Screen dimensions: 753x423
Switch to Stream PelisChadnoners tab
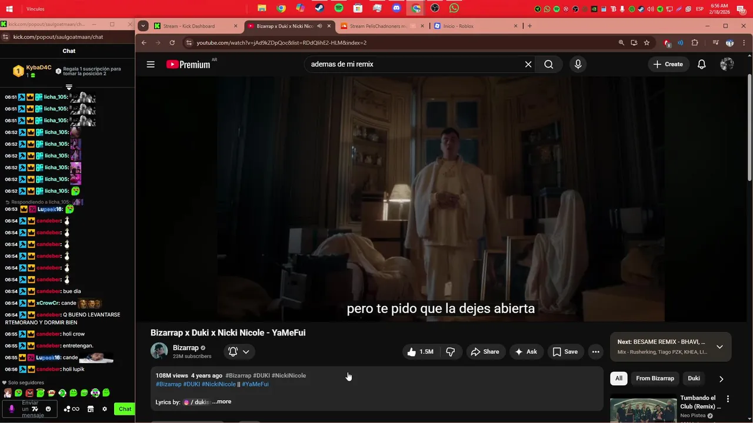point(382,26)
